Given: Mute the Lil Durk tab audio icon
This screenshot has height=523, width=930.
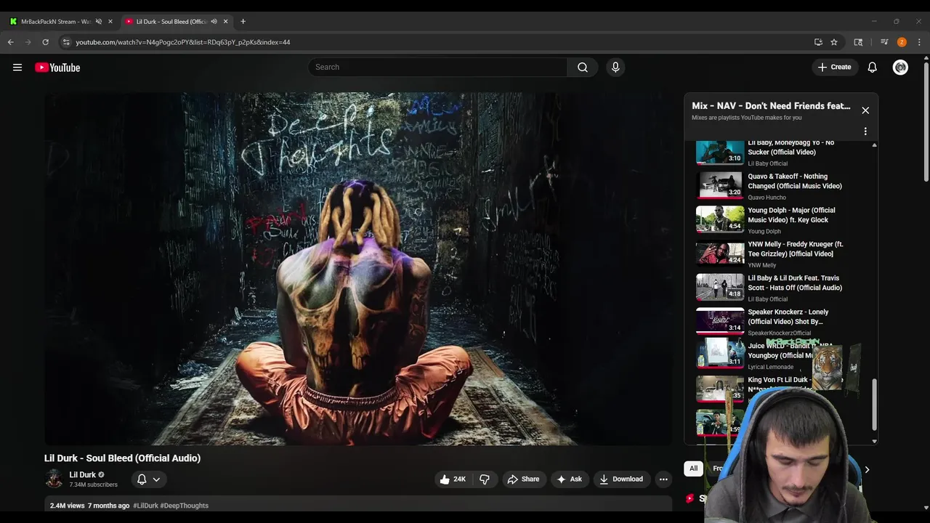Looking at the screenshot, I should 214,21.
